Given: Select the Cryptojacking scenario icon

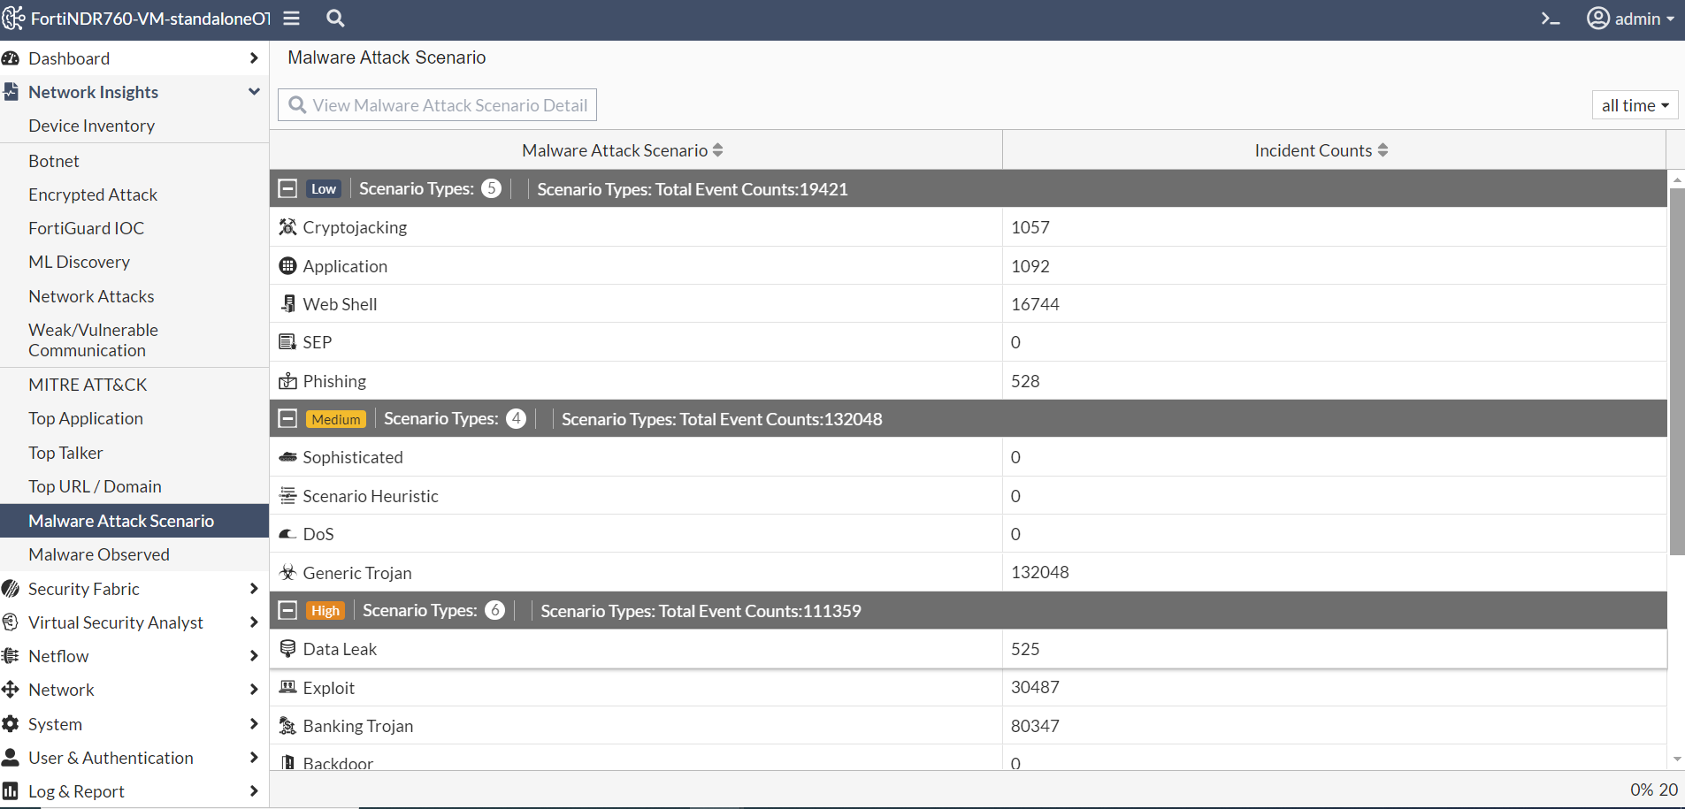Looking at the screenshot, I should click(287, 226).
